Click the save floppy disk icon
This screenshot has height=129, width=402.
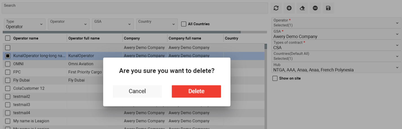(x=328, y=8)
